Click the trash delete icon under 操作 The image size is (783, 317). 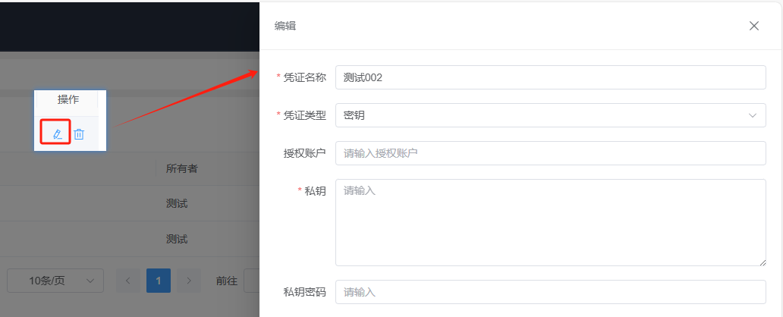click(x=79, y=133)
